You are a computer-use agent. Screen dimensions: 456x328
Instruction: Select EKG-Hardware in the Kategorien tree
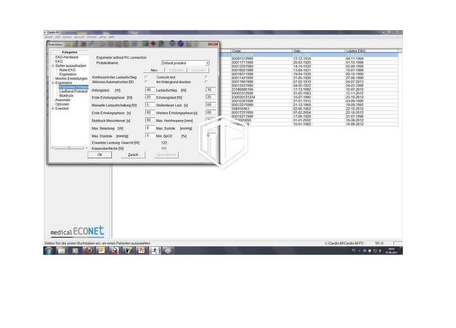pos(67,57)
